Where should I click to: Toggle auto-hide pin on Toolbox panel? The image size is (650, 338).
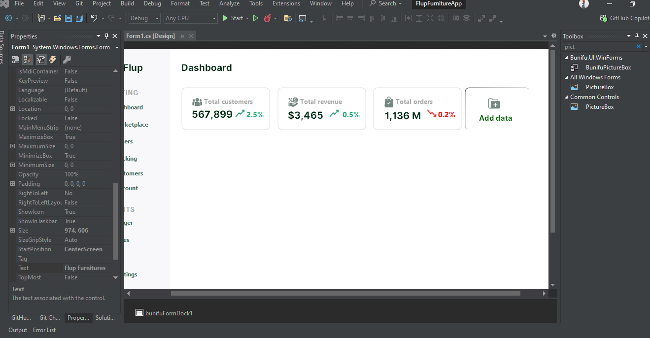coord(637,36)
